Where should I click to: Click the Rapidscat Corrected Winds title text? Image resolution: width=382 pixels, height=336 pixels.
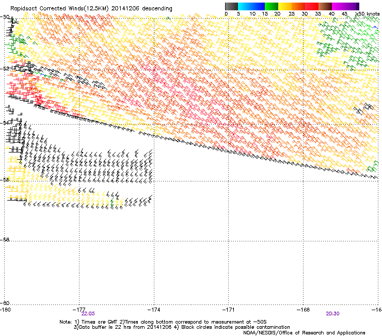point(91,9)
